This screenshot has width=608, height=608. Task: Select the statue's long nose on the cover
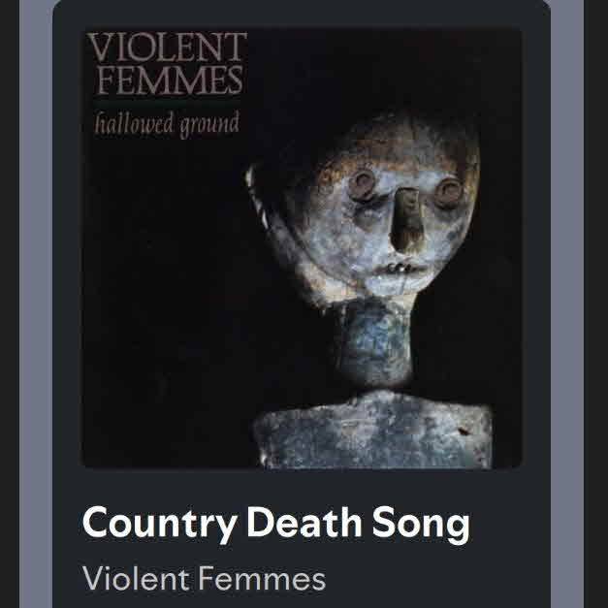coord(406,219)
